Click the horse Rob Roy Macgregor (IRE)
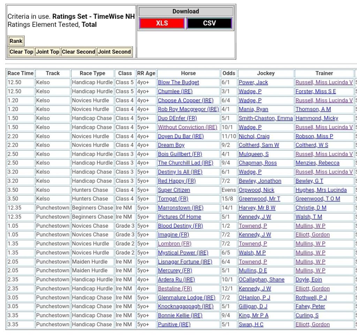Screen dimensions: 357x335 point(188,109)
